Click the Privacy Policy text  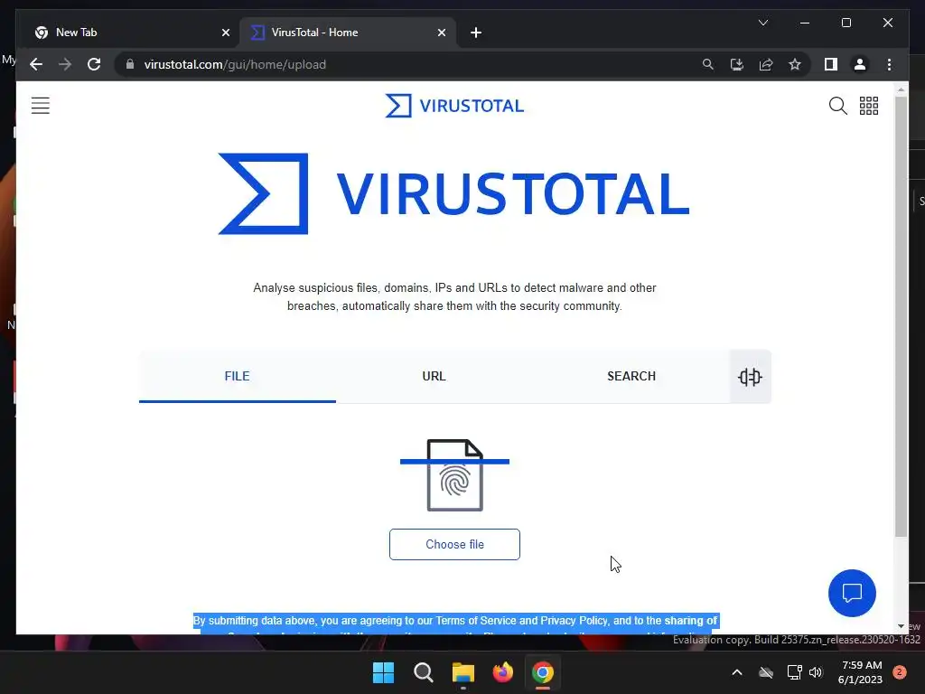tap(574, 620)
